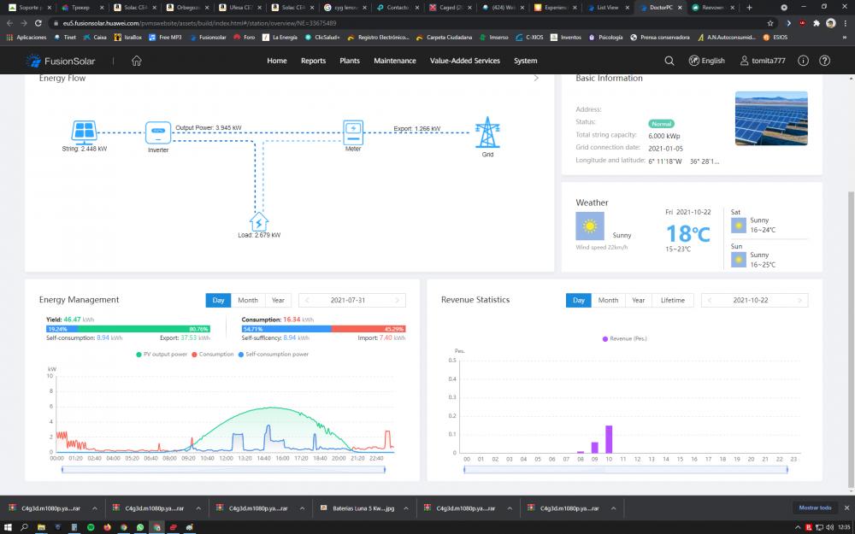Open File Explorer from the taskbar
This screenshot has width=855, height=534.
click(41, 527)
